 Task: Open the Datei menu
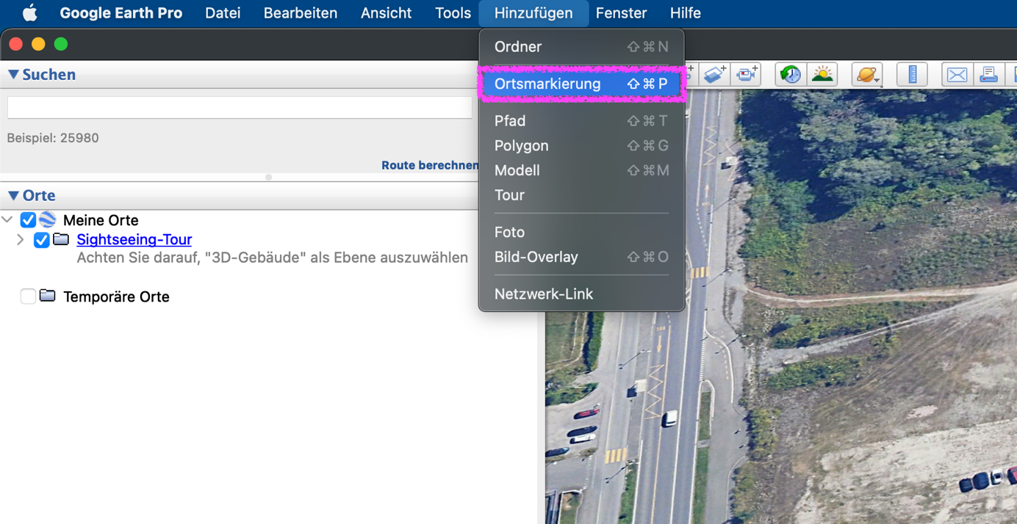click(x=223, y=13)
